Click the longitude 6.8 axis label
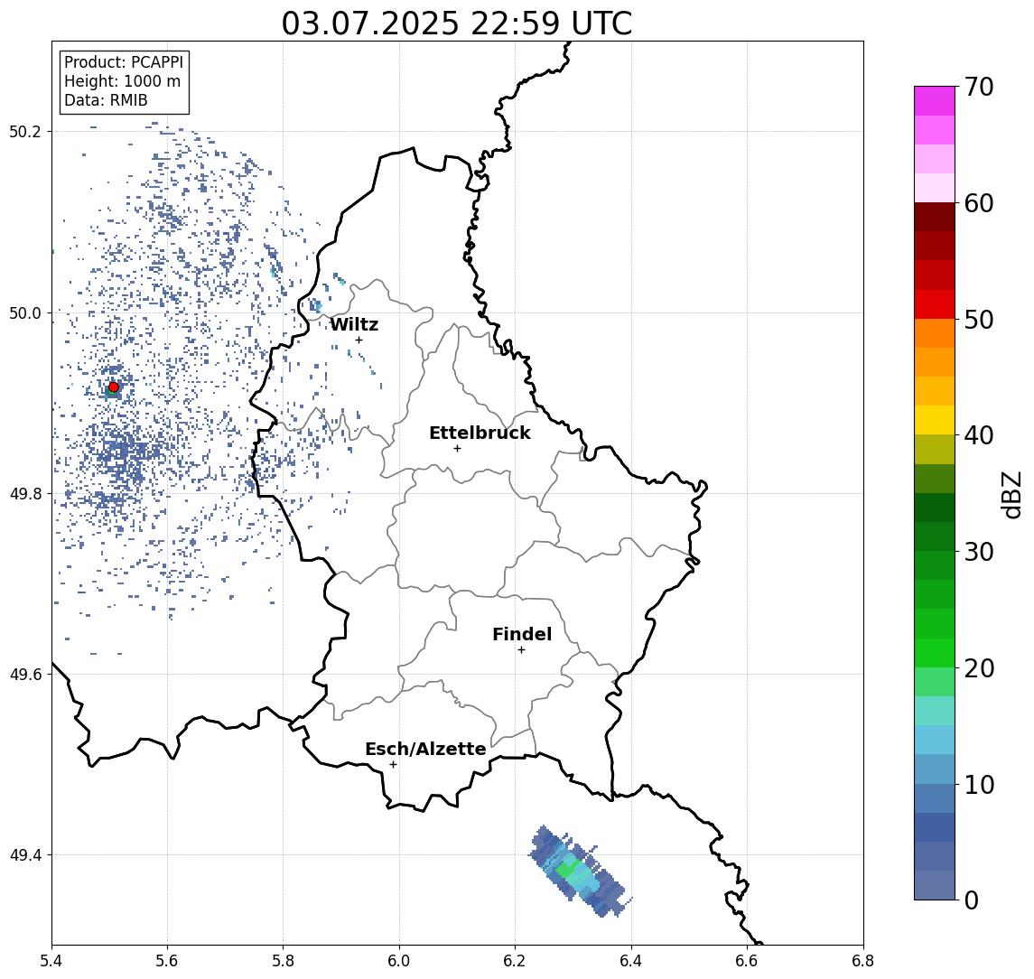 (x=863, y=961)
